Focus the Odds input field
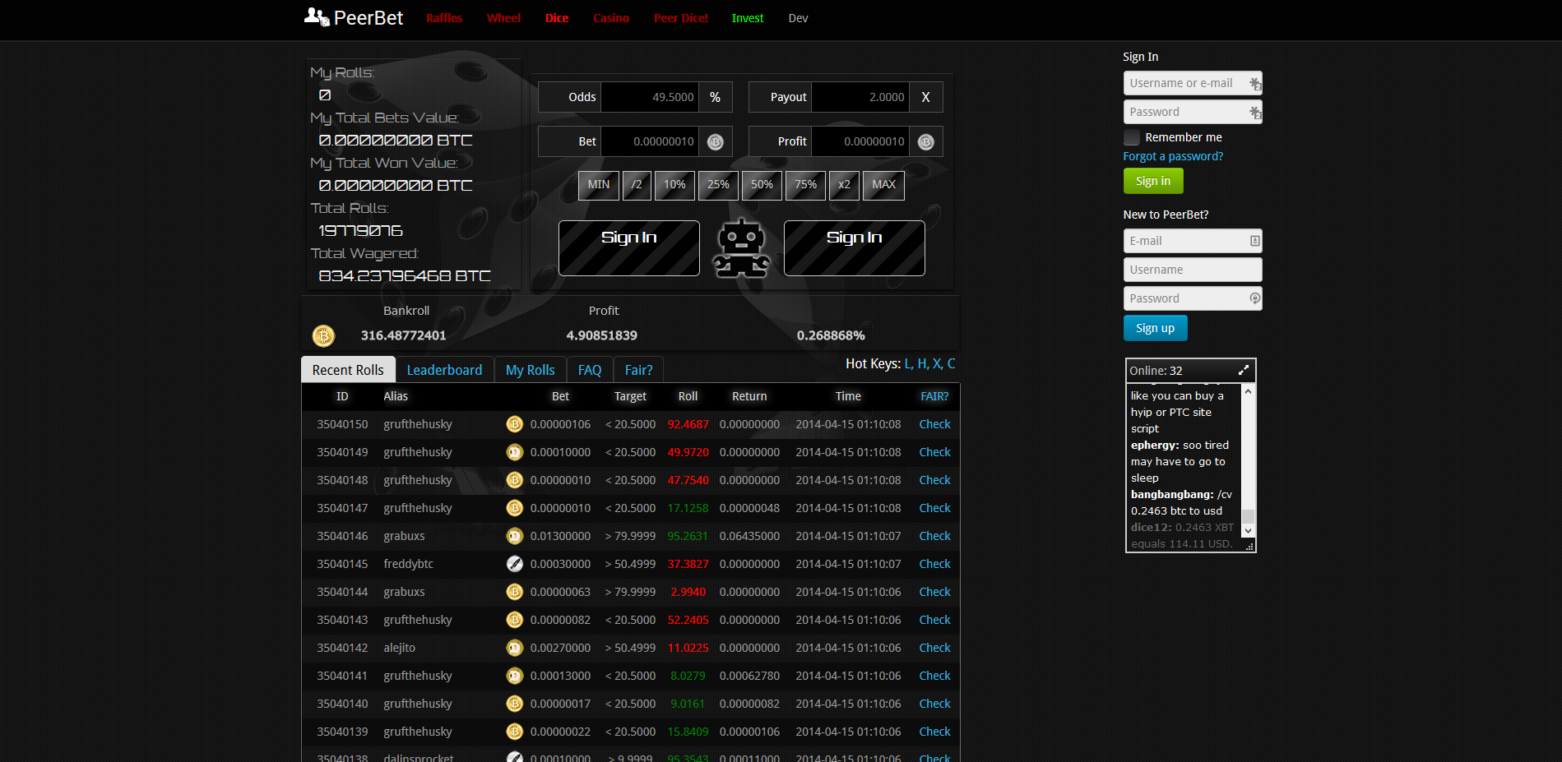The width and height of the screenshot is (1562, 762). tap(650, 97)
